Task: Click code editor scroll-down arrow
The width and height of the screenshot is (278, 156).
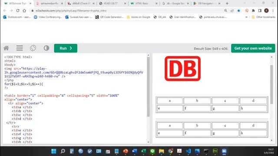Action: [148, 142]
